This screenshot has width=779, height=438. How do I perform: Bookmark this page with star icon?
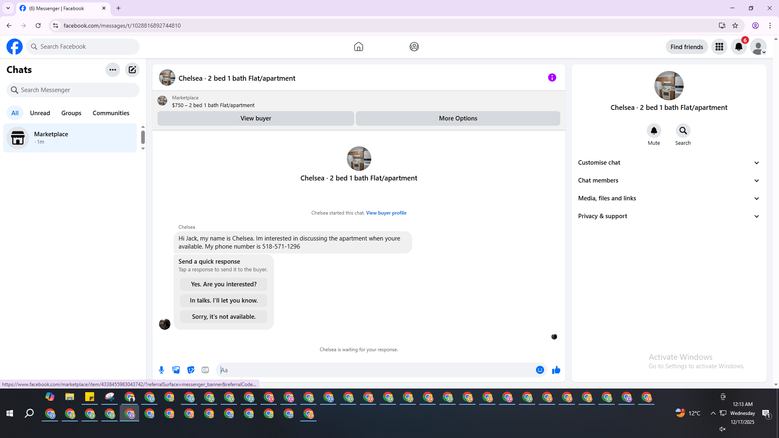coord(735,26)
